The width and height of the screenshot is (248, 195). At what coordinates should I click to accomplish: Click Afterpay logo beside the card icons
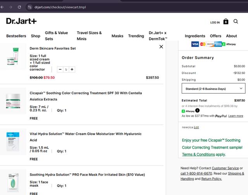[229, 44]
